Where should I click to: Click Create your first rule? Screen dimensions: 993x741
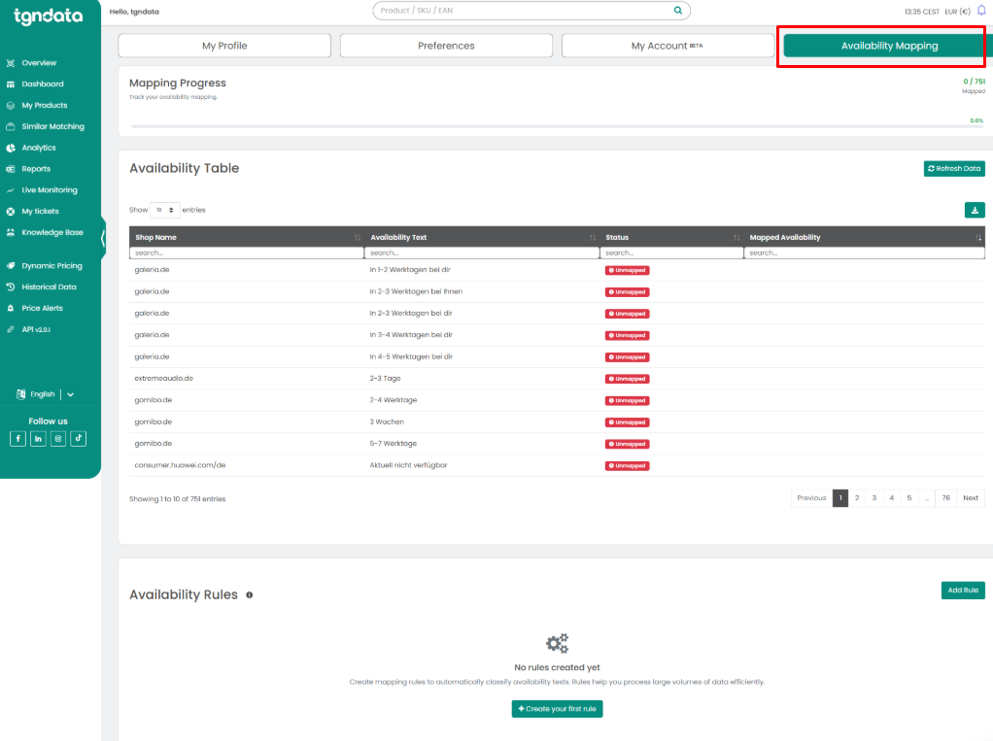pos(558,709)
